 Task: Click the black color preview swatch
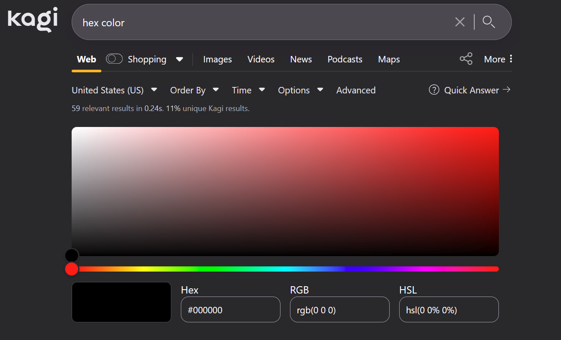point(121,302)
